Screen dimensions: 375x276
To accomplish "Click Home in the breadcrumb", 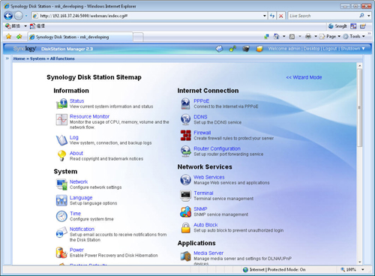I will [x=19, y=58].
